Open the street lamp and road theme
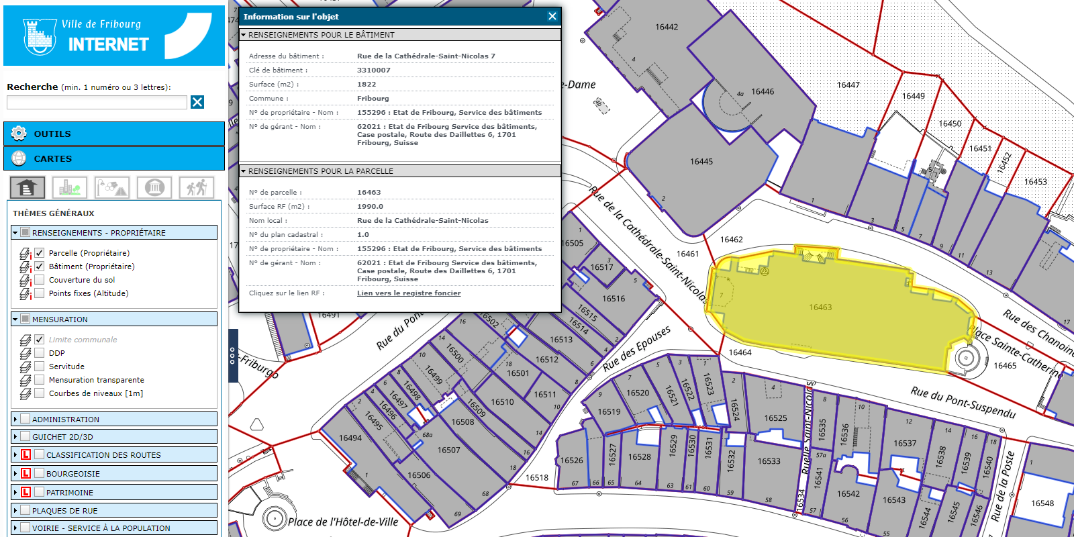Image resolution: width=1074 pixels, height=537 pixels. (x=112, y=187)
